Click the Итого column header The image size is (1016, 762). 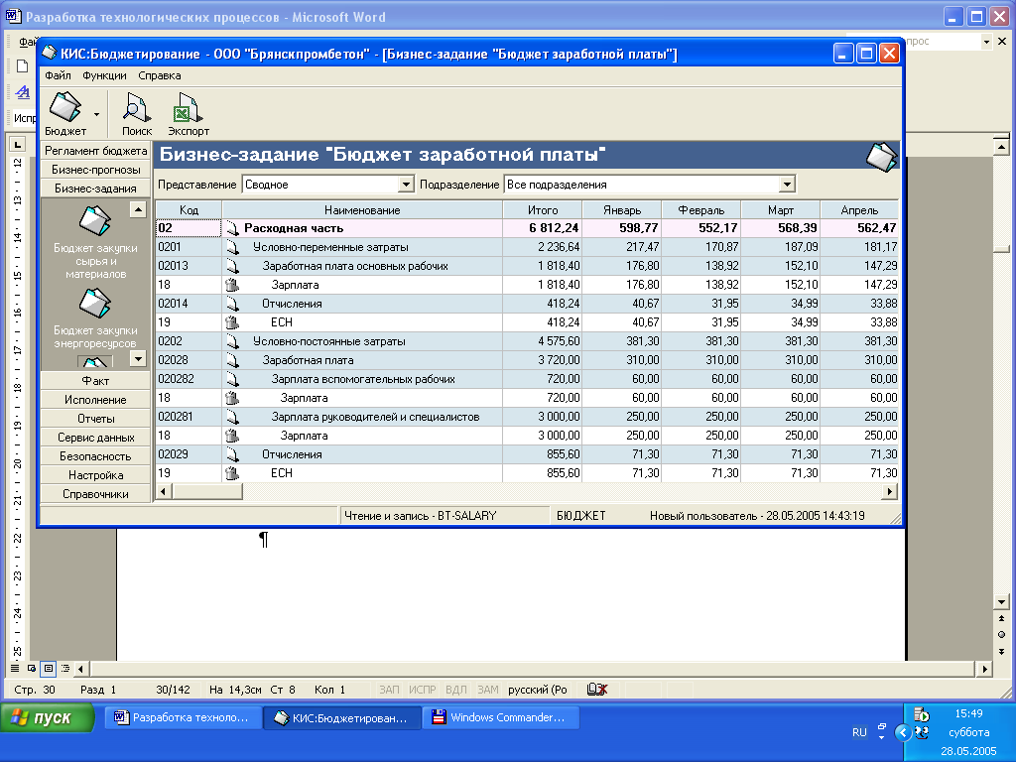542,210
